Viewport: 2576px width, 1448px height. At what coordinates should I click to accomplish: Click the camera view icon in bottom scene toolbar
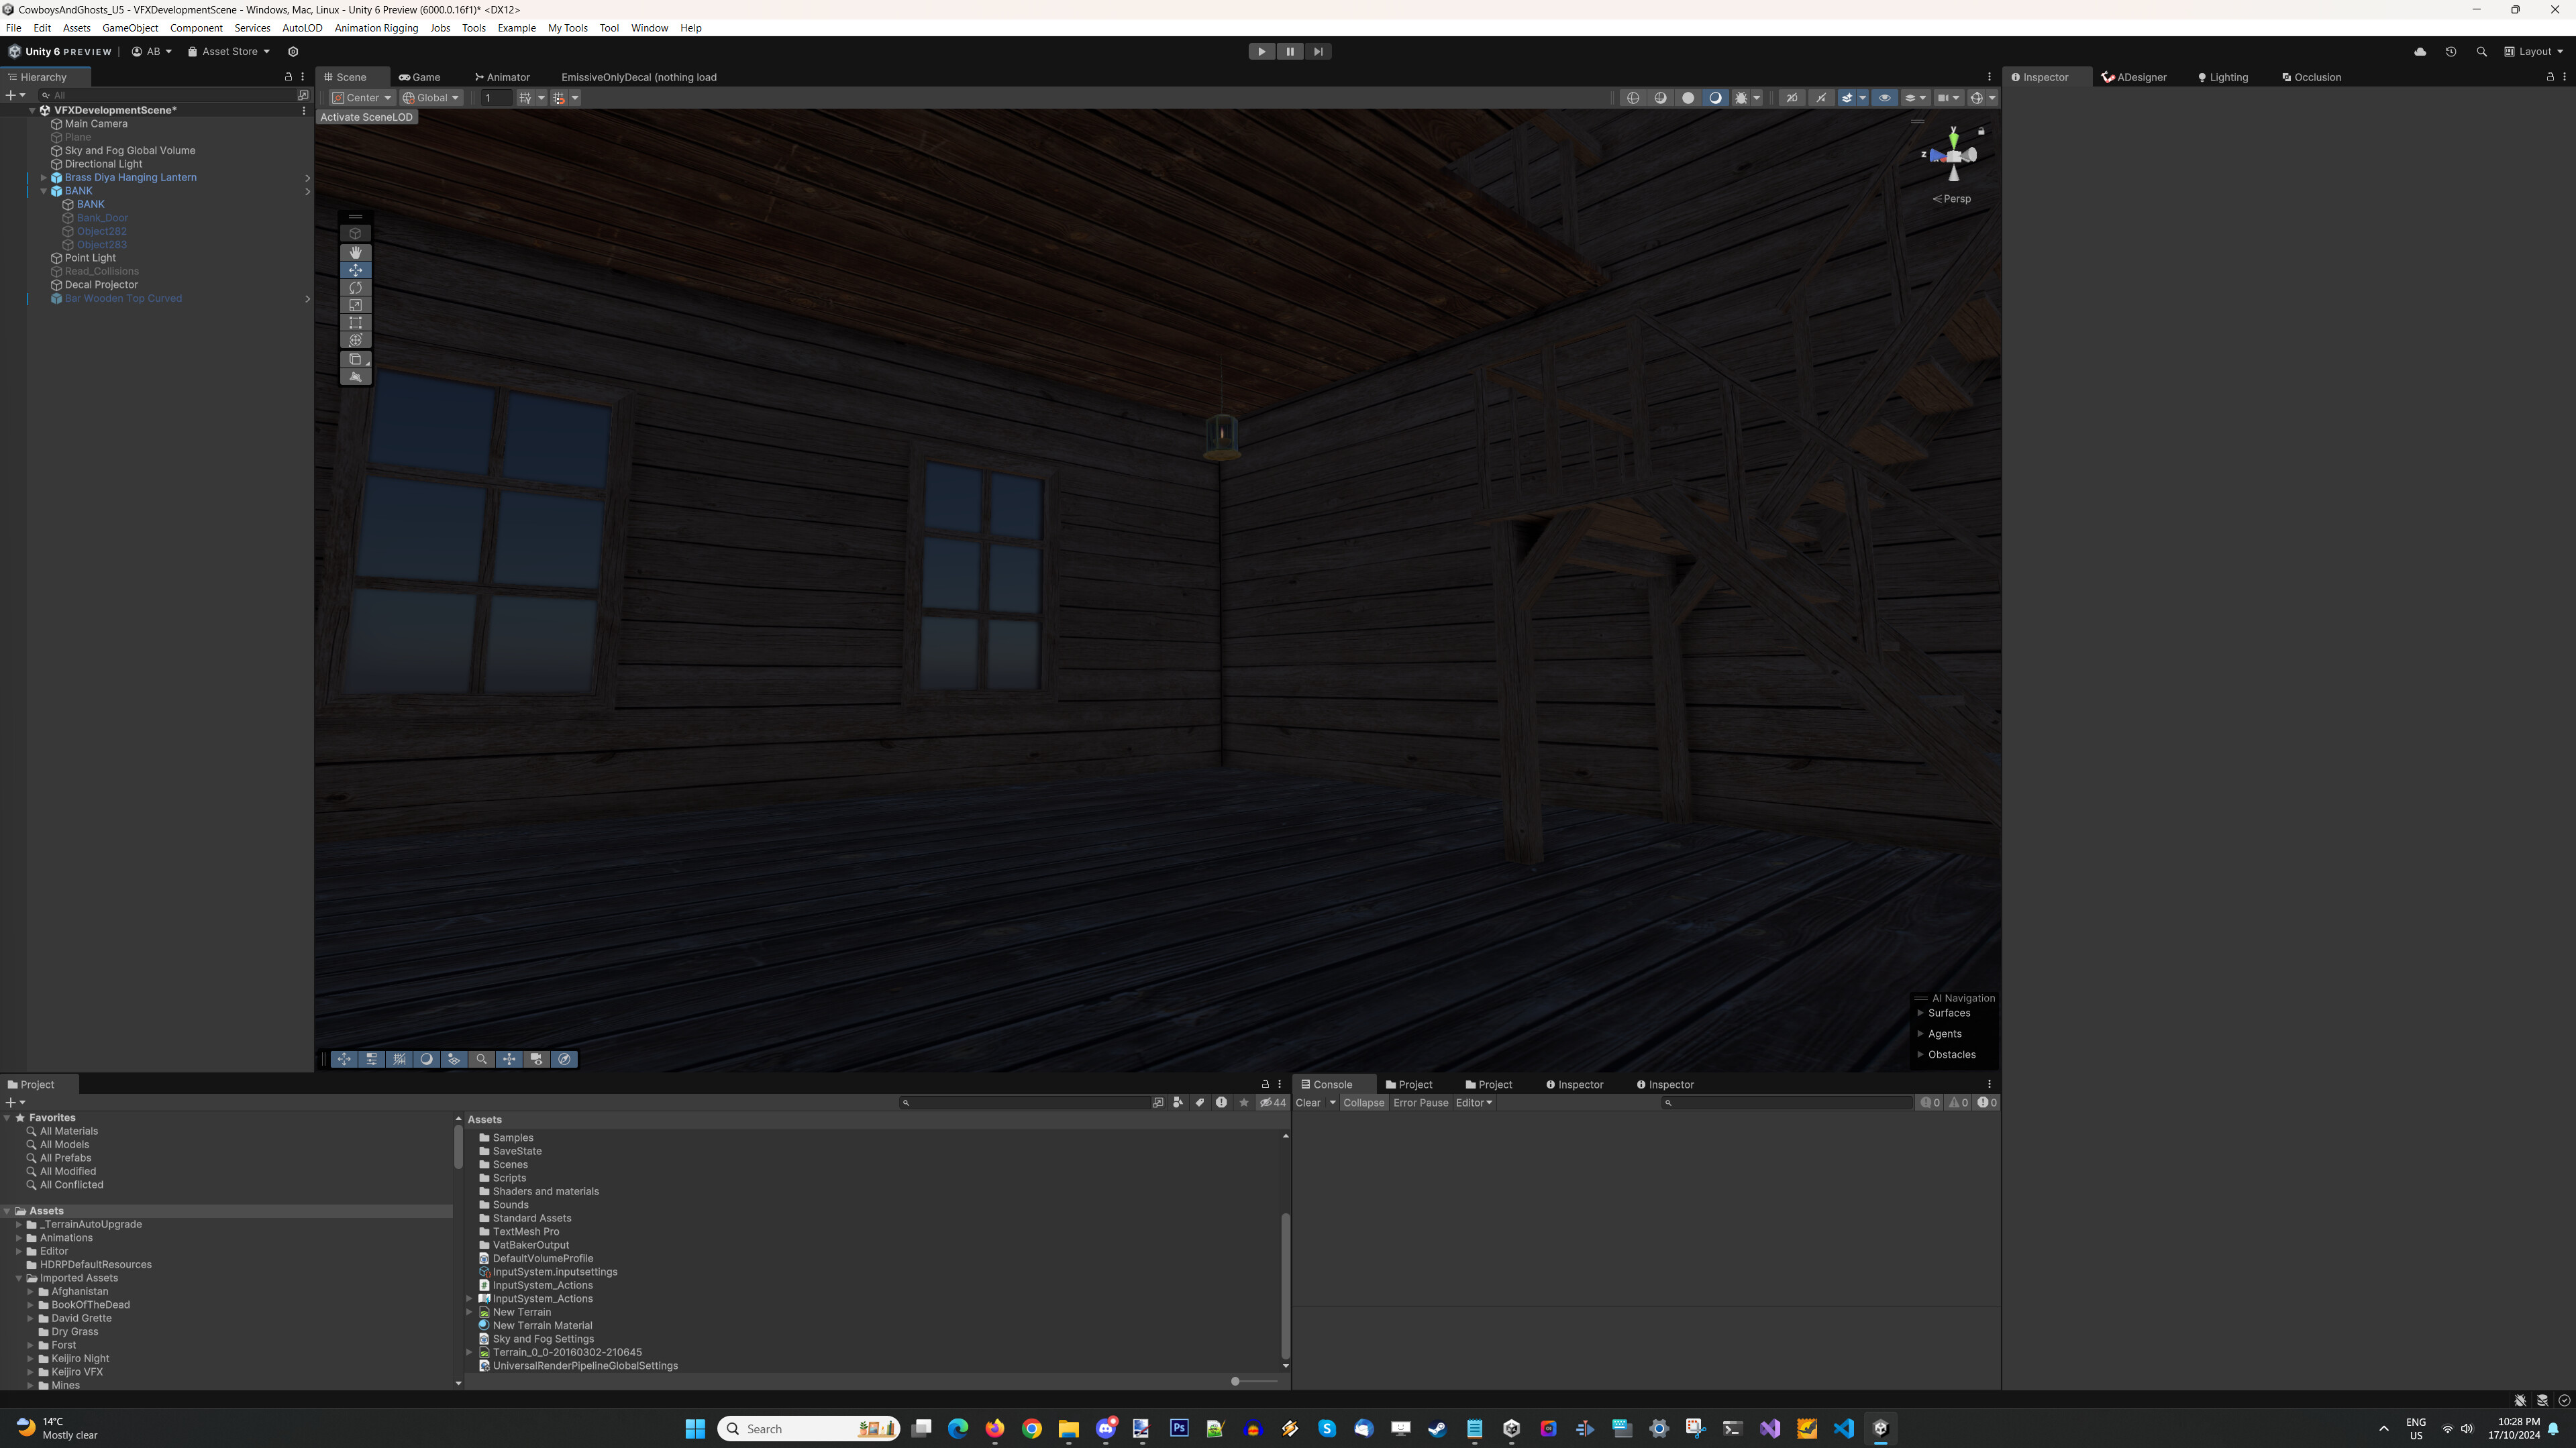536,1059
